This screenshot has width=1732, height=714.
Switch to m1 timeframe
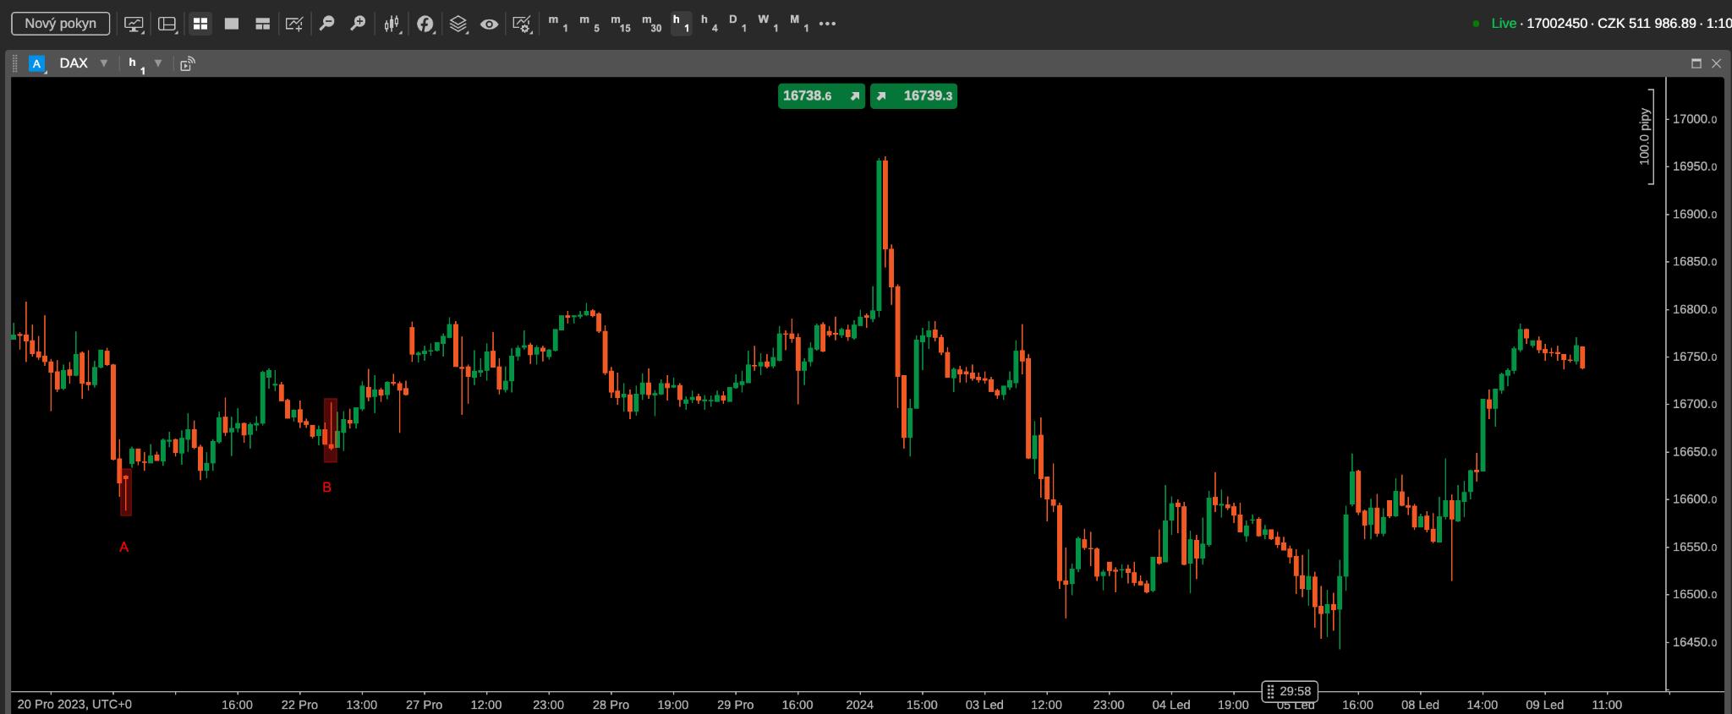pos(557,24)
